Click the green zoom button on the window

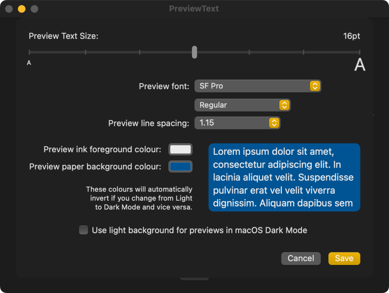pyautogui.click(x=34, y=8)
